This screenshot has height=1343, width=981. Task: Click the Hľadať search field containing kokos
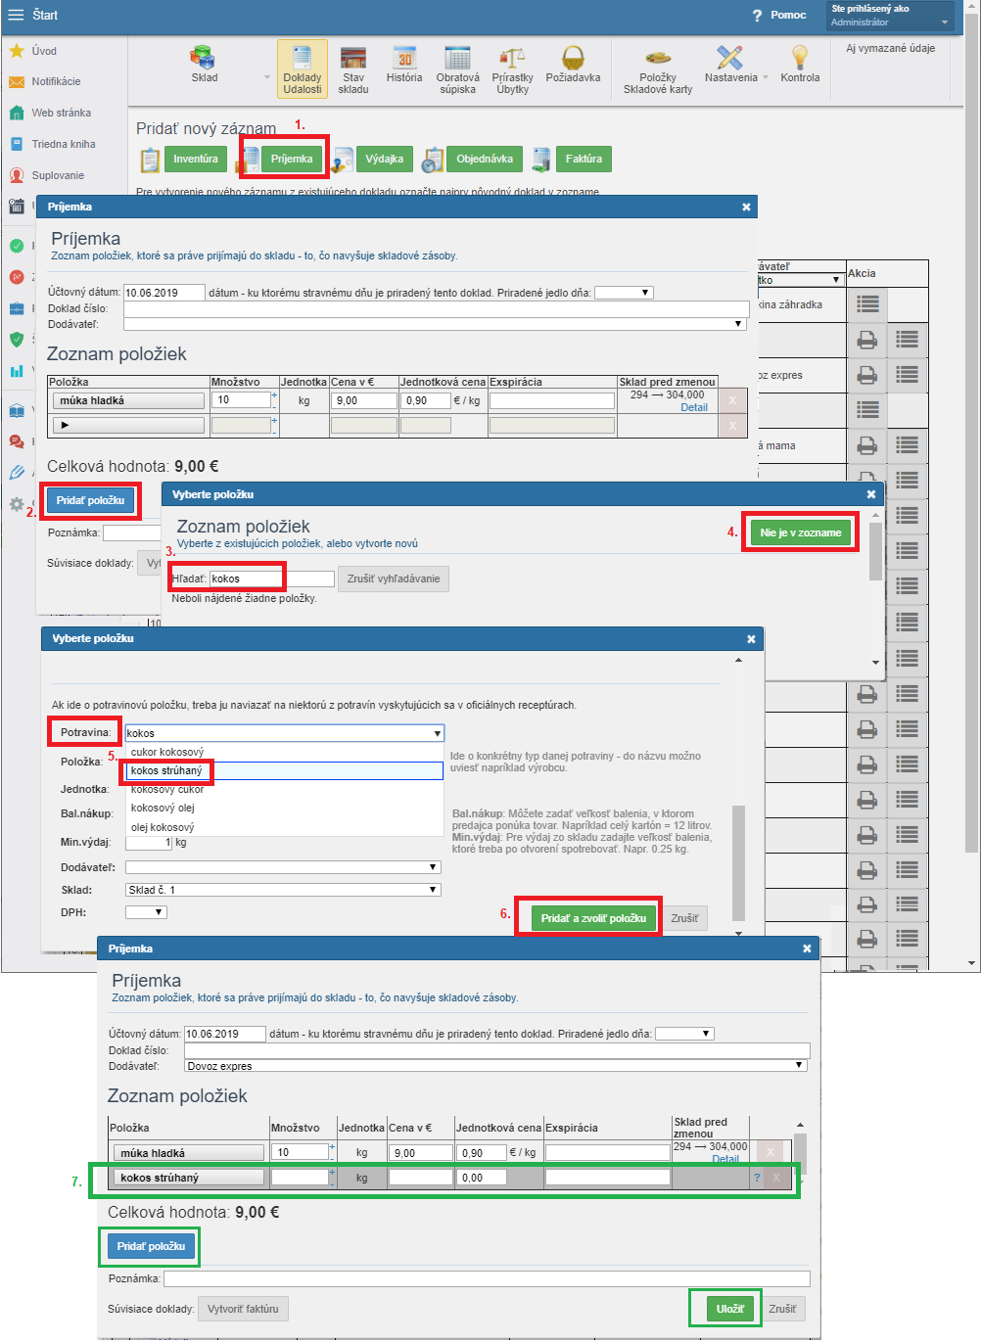point(272,579)
